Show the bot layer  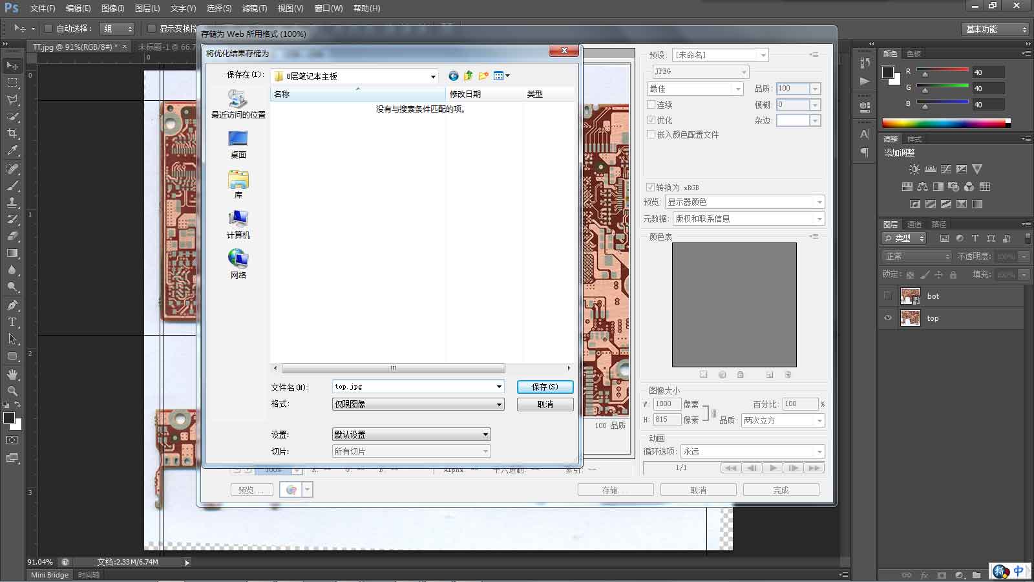[888, 296]
